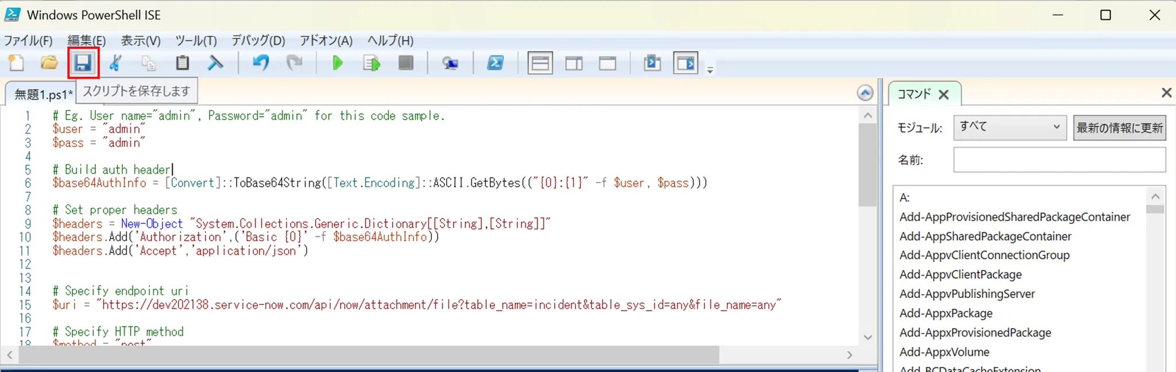Screen dimensions: 1176x372
Task: Close the コマンド tab with its X
Action: click(x=943, y=95)
